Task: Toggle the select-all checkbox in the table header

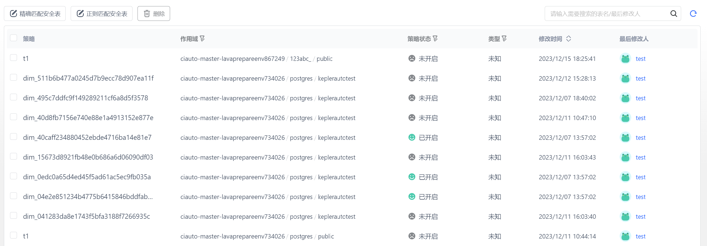Action: pyautogui.click(x=14, y=38)
